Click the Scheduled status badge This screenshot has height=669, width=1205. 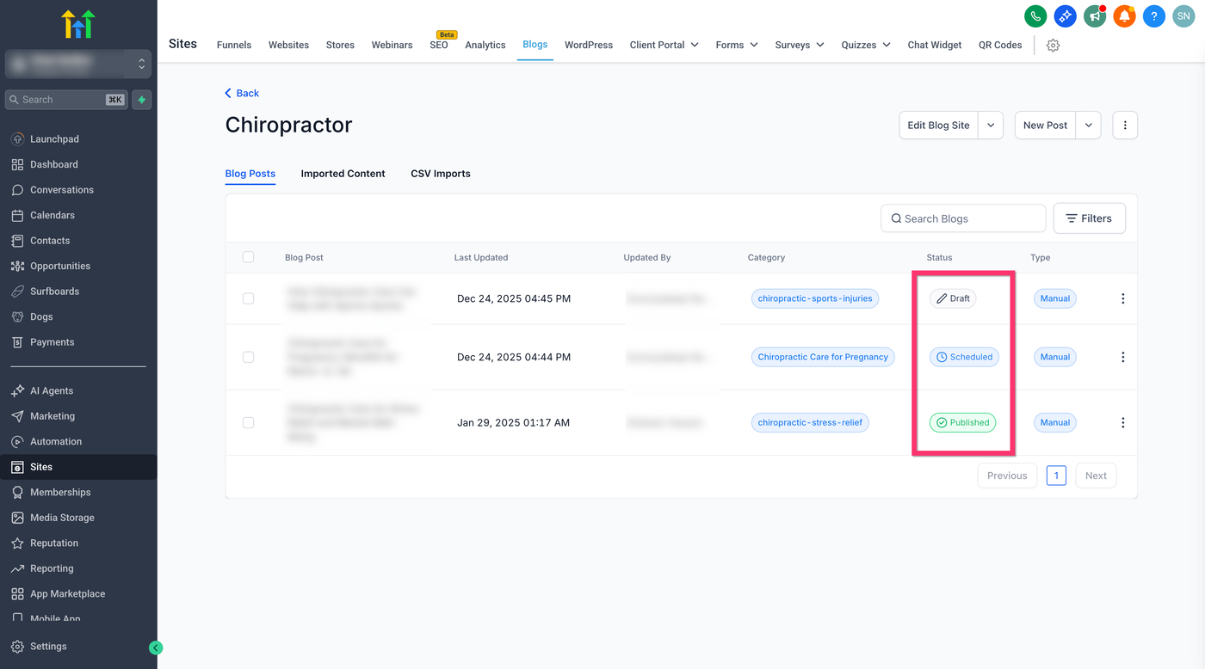(964, 357)
